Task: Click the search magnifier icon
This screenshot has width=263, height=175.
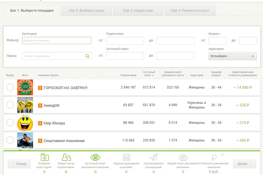Action: [x=87, y=56]
